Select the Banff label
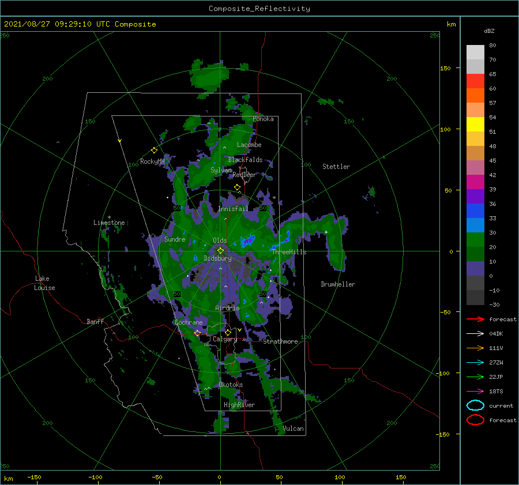The width and height of the screenshot is (519, 485). [x=95, y=321]
